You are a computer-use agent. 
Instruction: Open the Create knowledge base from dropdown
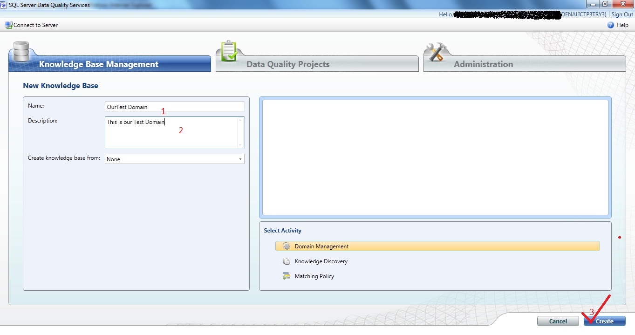coord(175,159)
